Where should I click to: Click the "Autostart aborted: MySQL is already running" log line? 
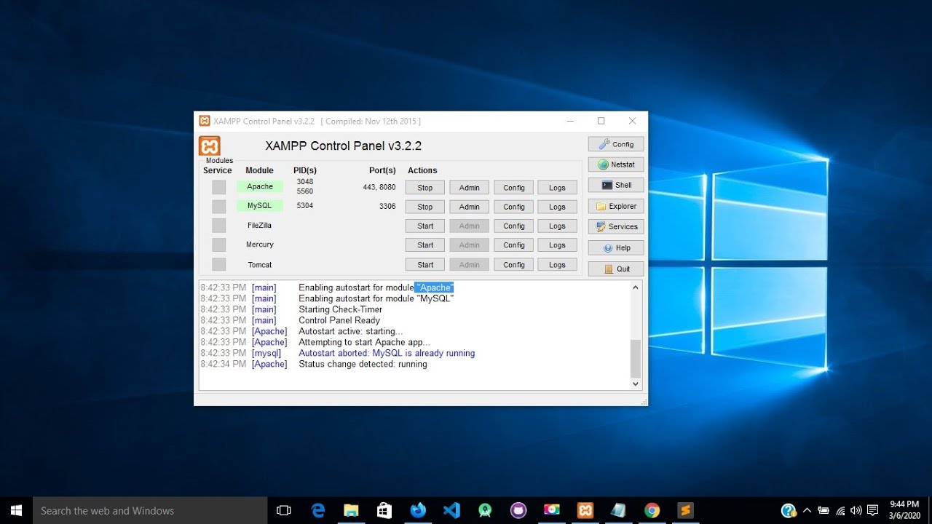click(387, 353)
